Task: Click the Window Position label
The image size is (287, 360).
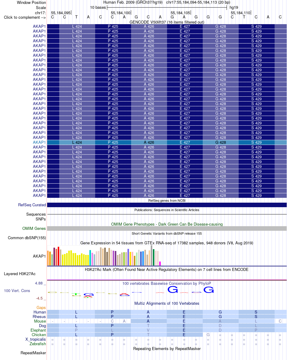Action: pyautogui.click(x=31, y=2)
